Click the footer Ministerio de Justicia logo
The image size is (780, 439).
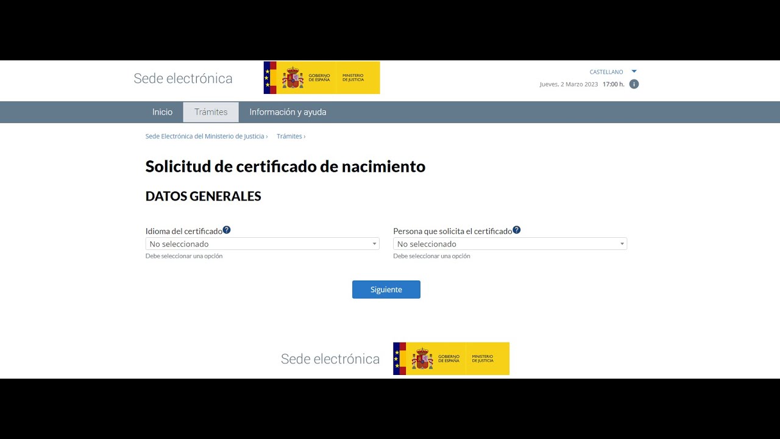[451, 359]
